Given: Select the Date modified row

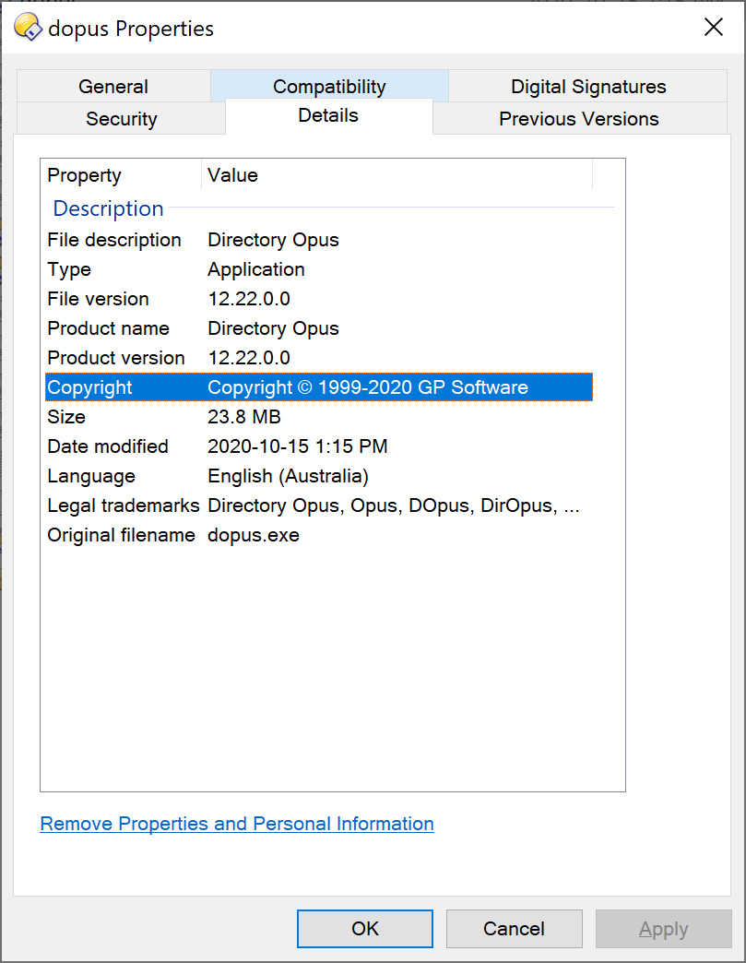Looking at the screenshot, I should click(319, 446).
